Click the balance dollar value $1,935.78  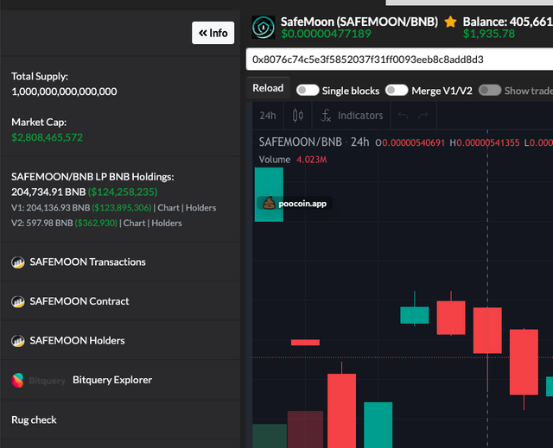(489, 34)
